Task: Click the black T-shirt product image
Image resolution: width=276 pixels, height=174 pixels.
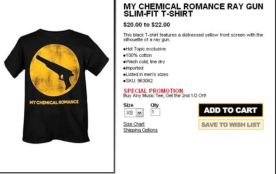Action: coord(56,86)
